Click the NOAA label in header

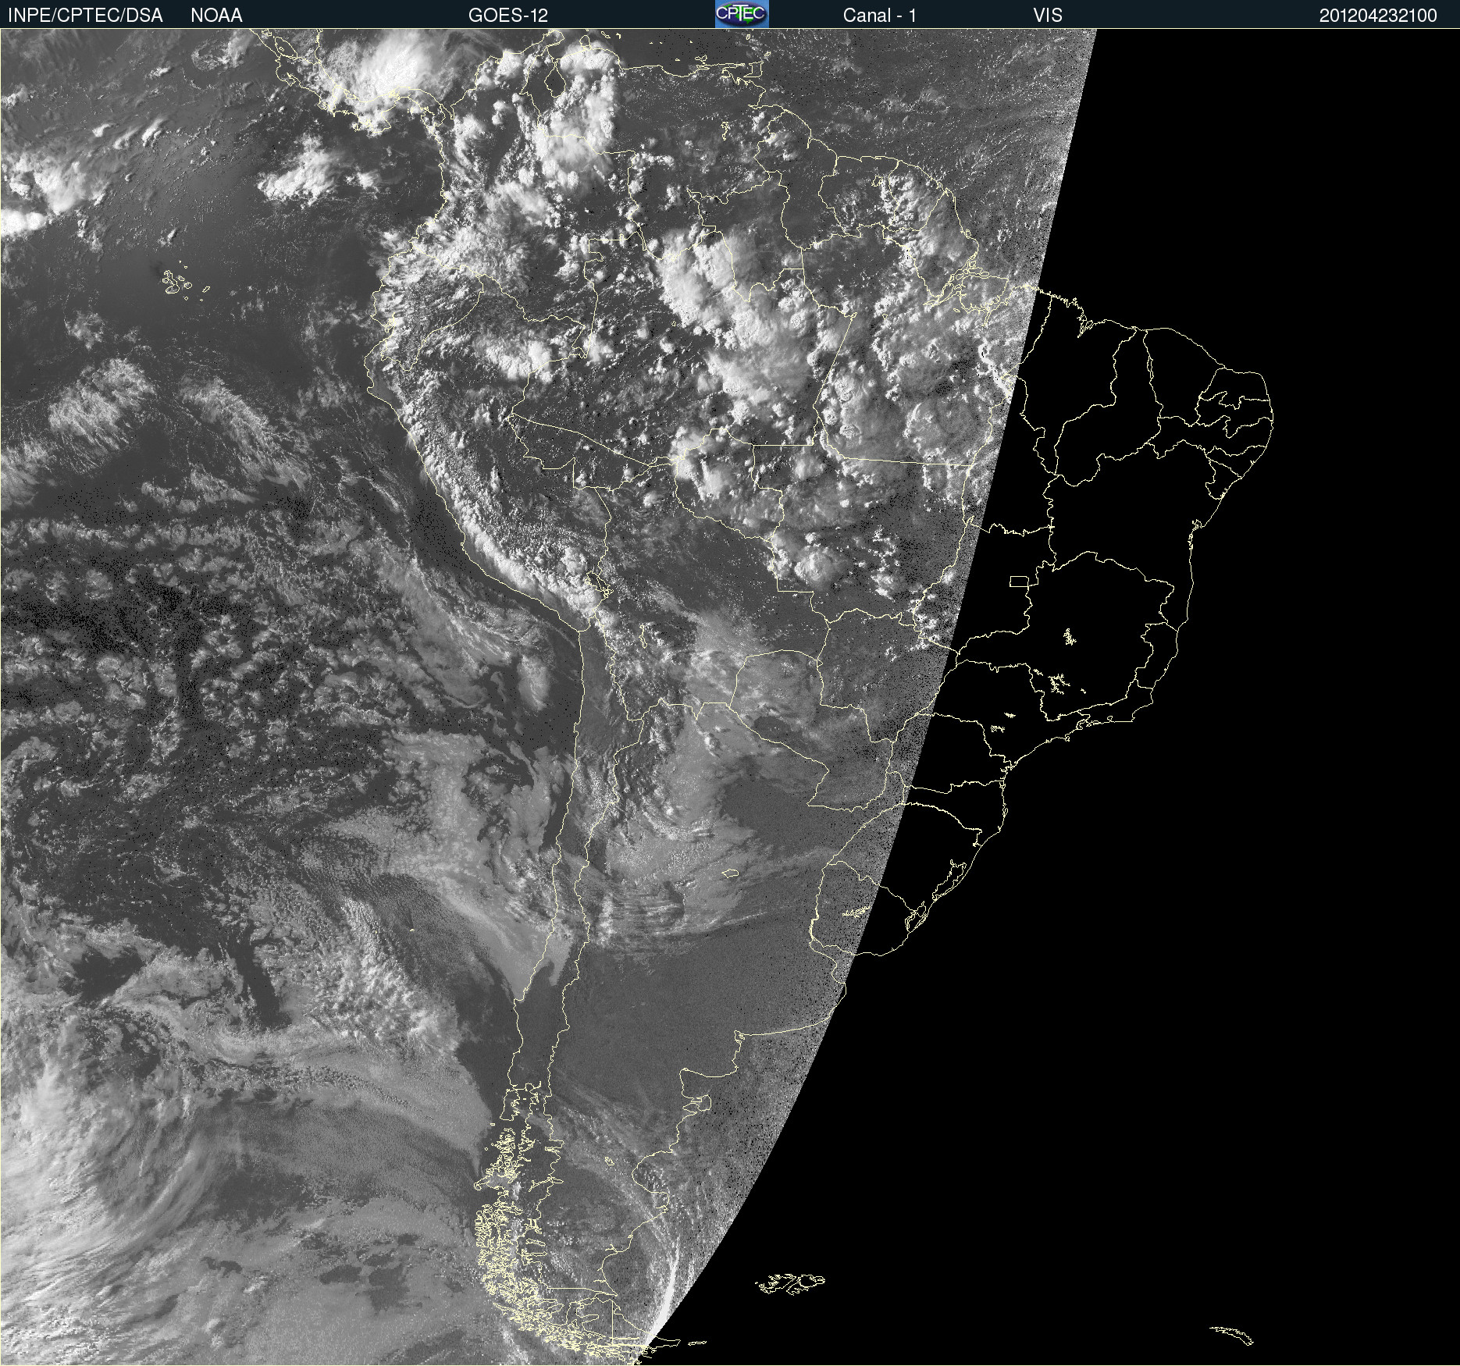click(216, 16)
